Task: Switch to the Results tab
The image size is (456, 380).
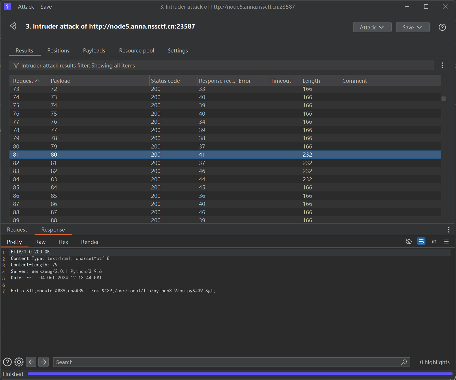Action: (25, 50)
